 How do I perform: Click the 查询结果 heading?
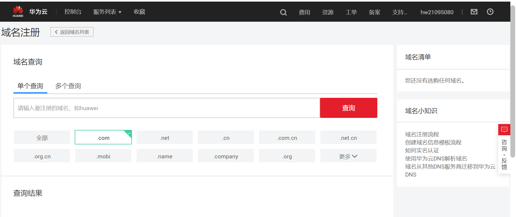[28, 193]
